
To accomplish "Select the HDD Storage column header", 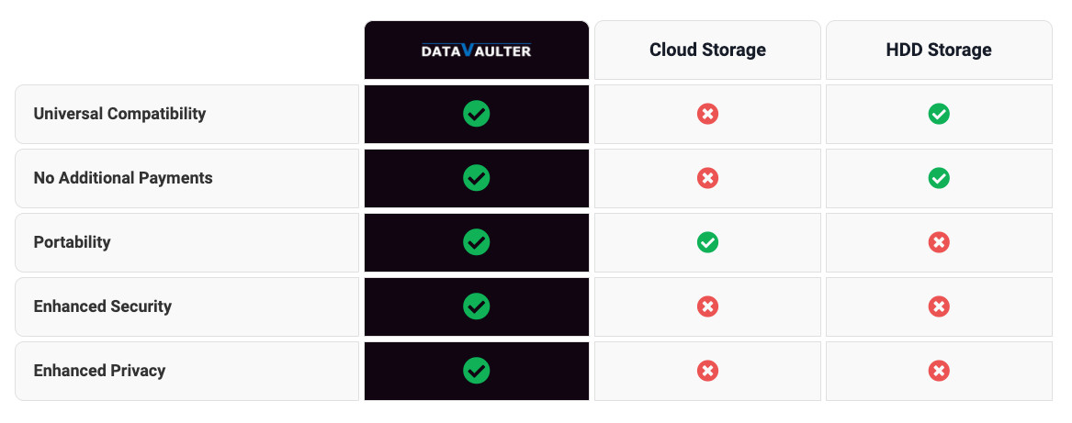I will [939, 50].
